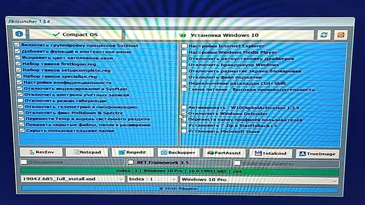This screenshot has height=205, width=365.
Task: Open Regedit registry editor
Action: click(132, 153)
